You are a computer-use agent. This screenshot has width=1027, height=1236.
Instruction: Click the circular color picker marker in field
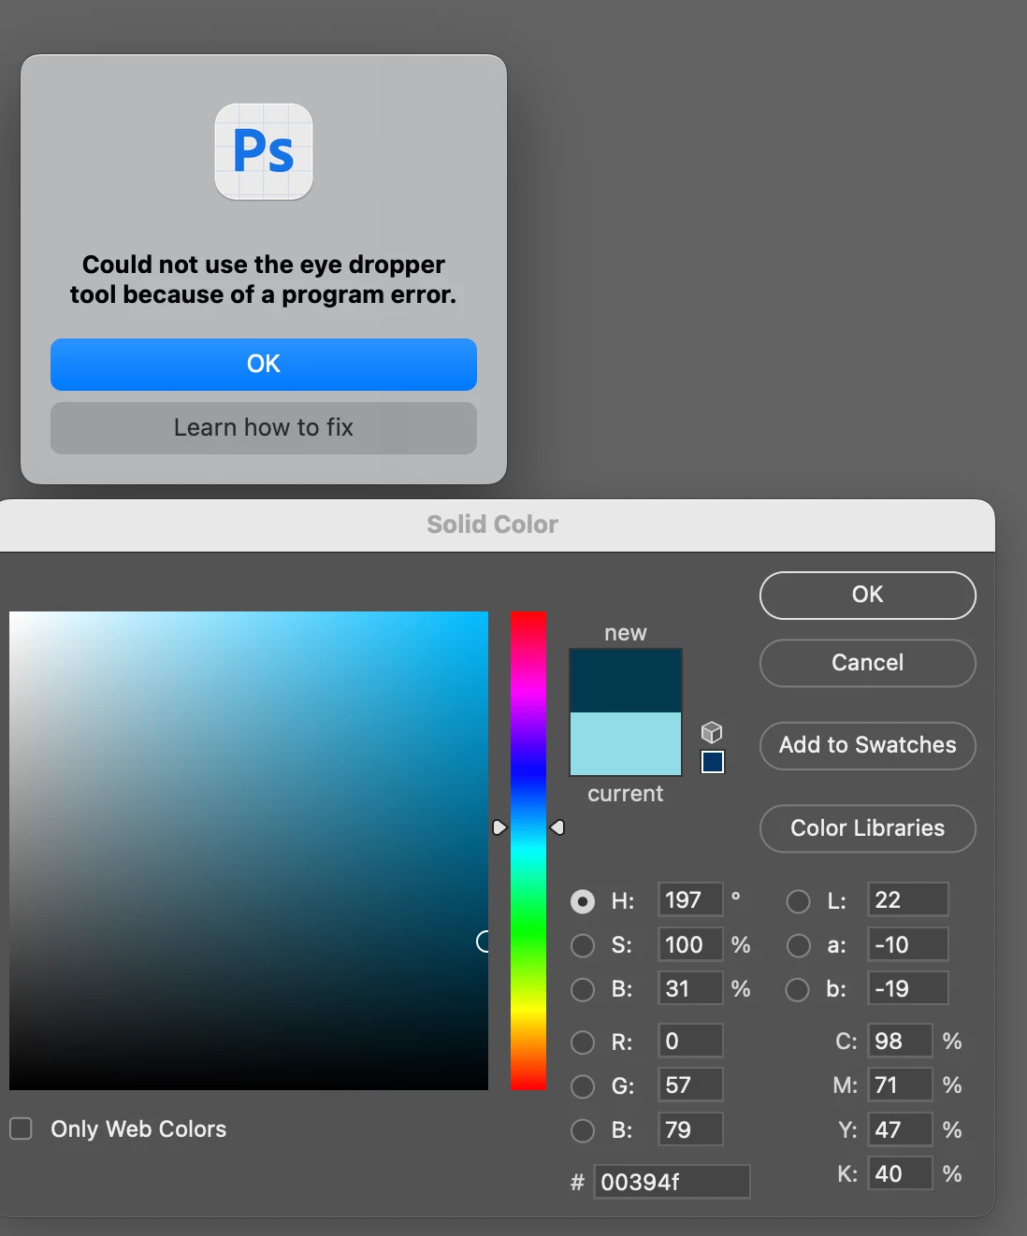coord(484,941)
